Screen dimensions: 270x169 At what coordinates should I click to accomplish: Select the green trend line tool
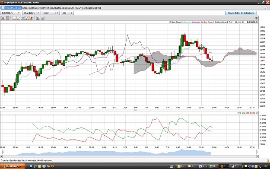click(x=19, y=18)
